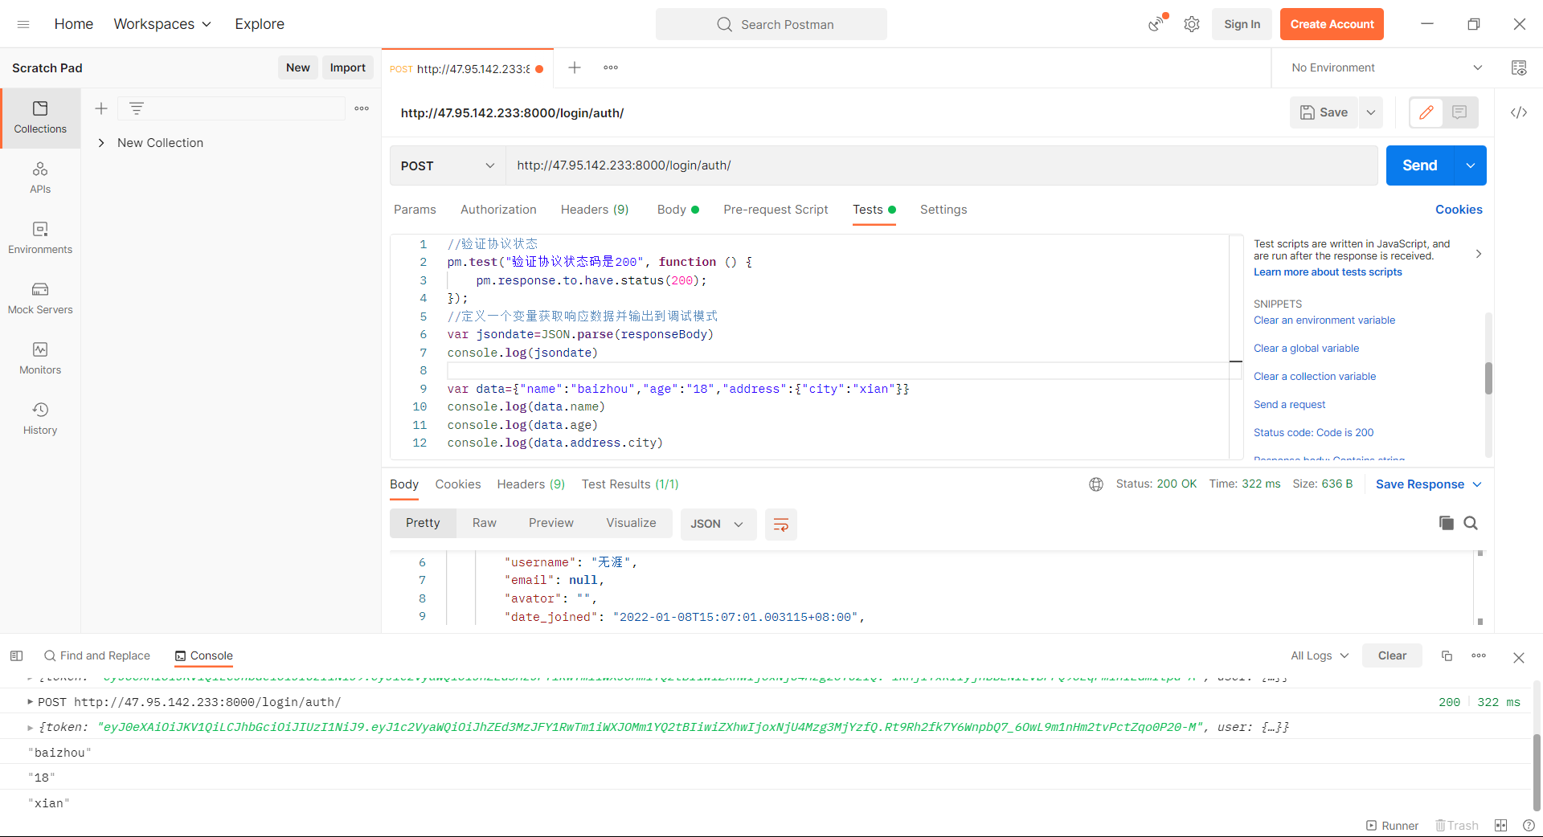The height and width of the screenshot is (837, 1543).
Task: Open Find and Replace panel
Action: 97,655
